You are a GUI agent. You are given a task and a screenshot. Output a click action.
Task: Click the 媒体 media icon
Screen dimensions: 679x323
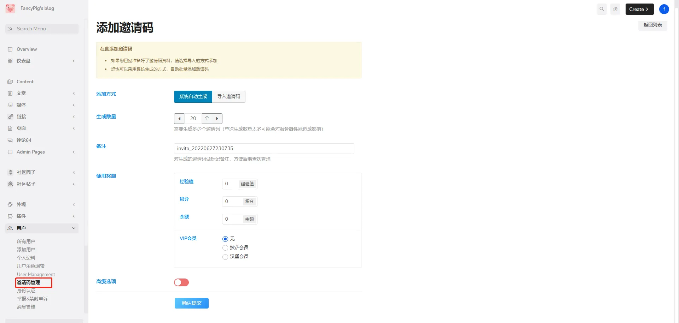(x=10, y=105)
